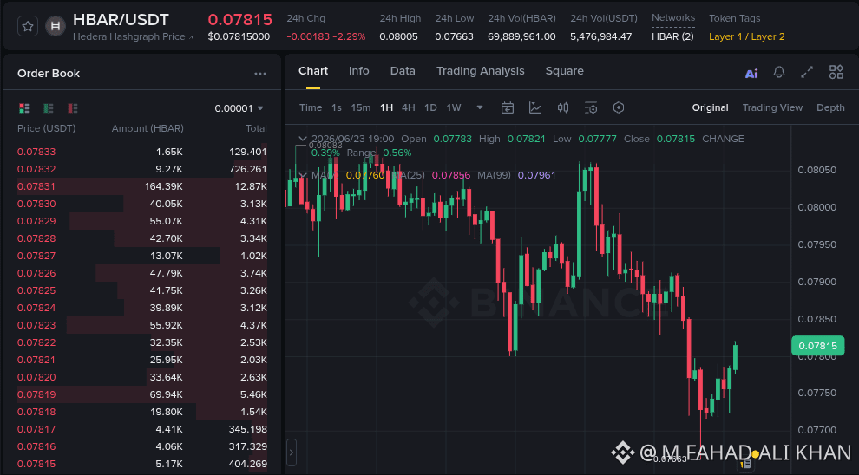Open the Order Book three-dot options menu
859x475 pixels.
[x=260, y=74]
